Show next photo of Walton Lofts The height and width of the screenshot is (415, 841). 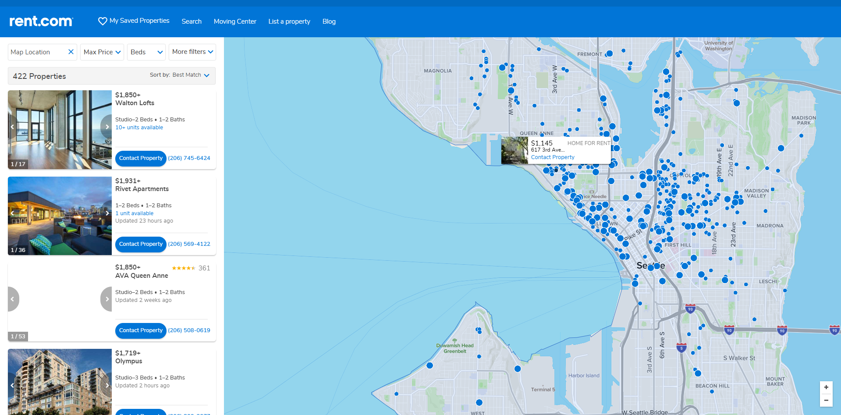point(107,127)
